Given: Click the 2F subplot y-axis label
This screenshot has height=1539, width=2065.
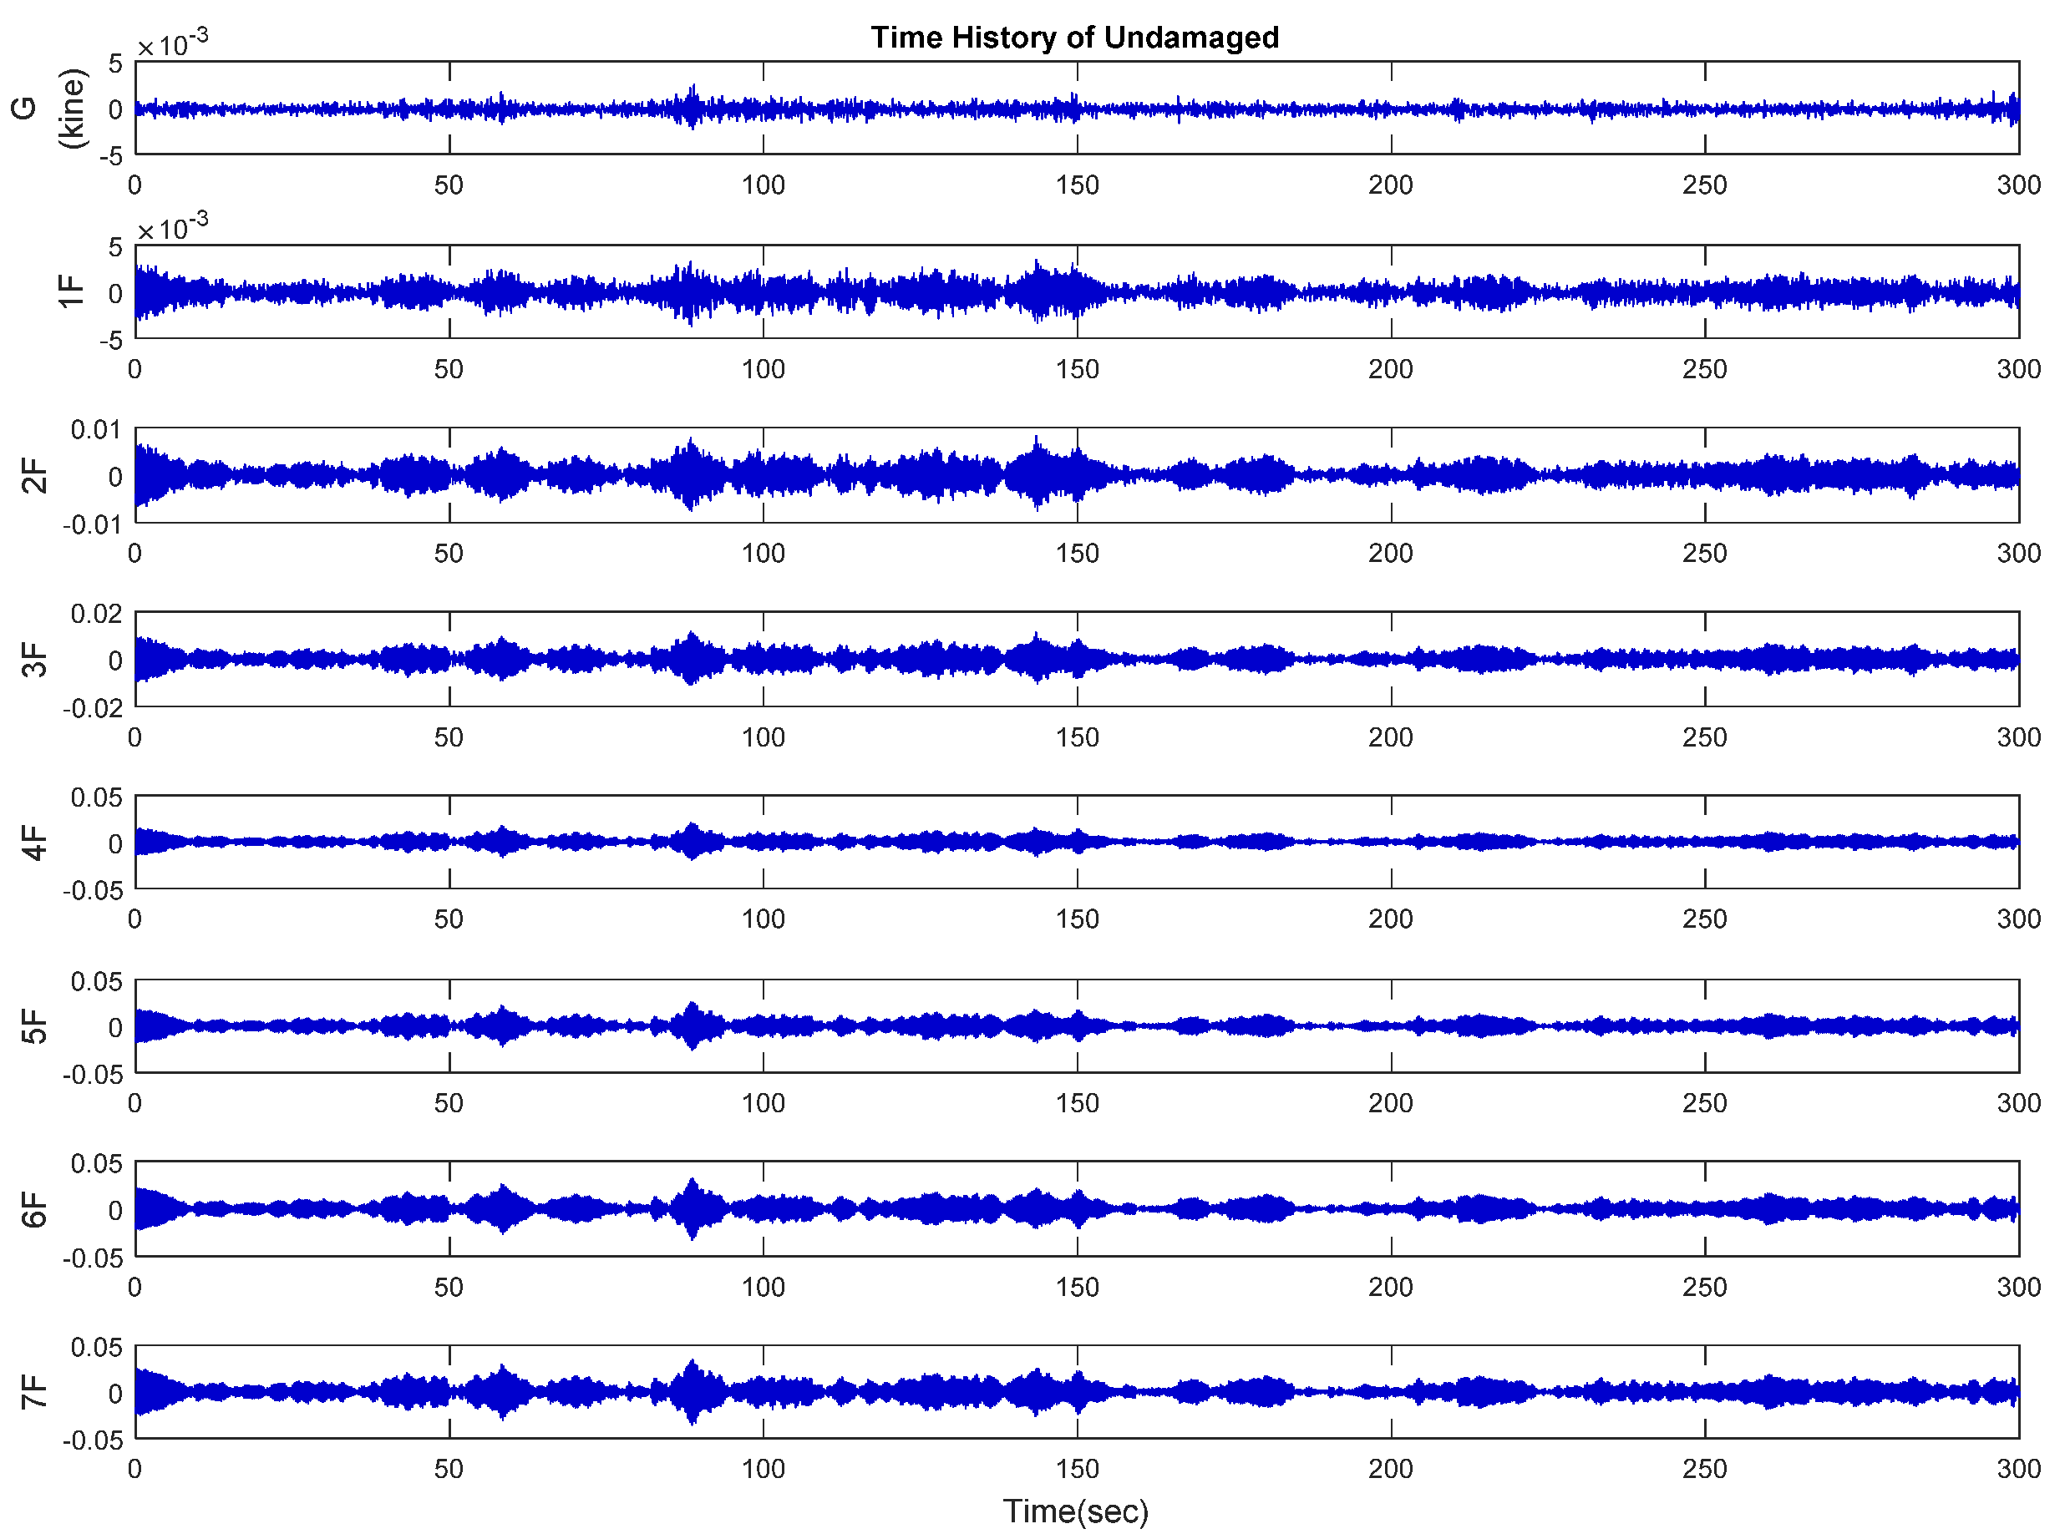Looking at the screenshot, I should [34, 475].
